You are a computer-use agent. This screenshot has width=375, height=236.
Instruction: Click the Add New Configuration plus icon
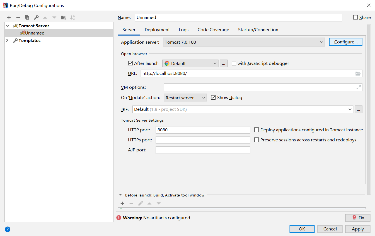coord(9,18)
